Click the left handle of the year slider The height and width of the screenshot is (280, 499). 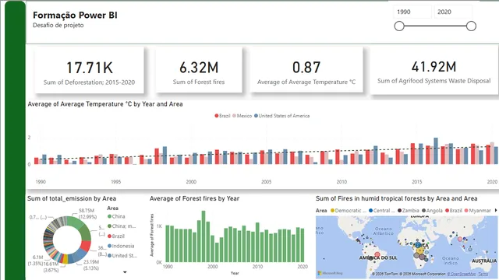[x=399, y=26]
